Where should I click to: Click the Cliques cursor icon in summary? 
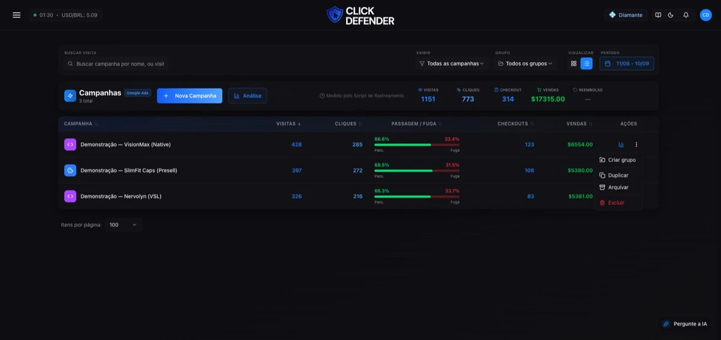pyautogui.click(x=459, y=90)
